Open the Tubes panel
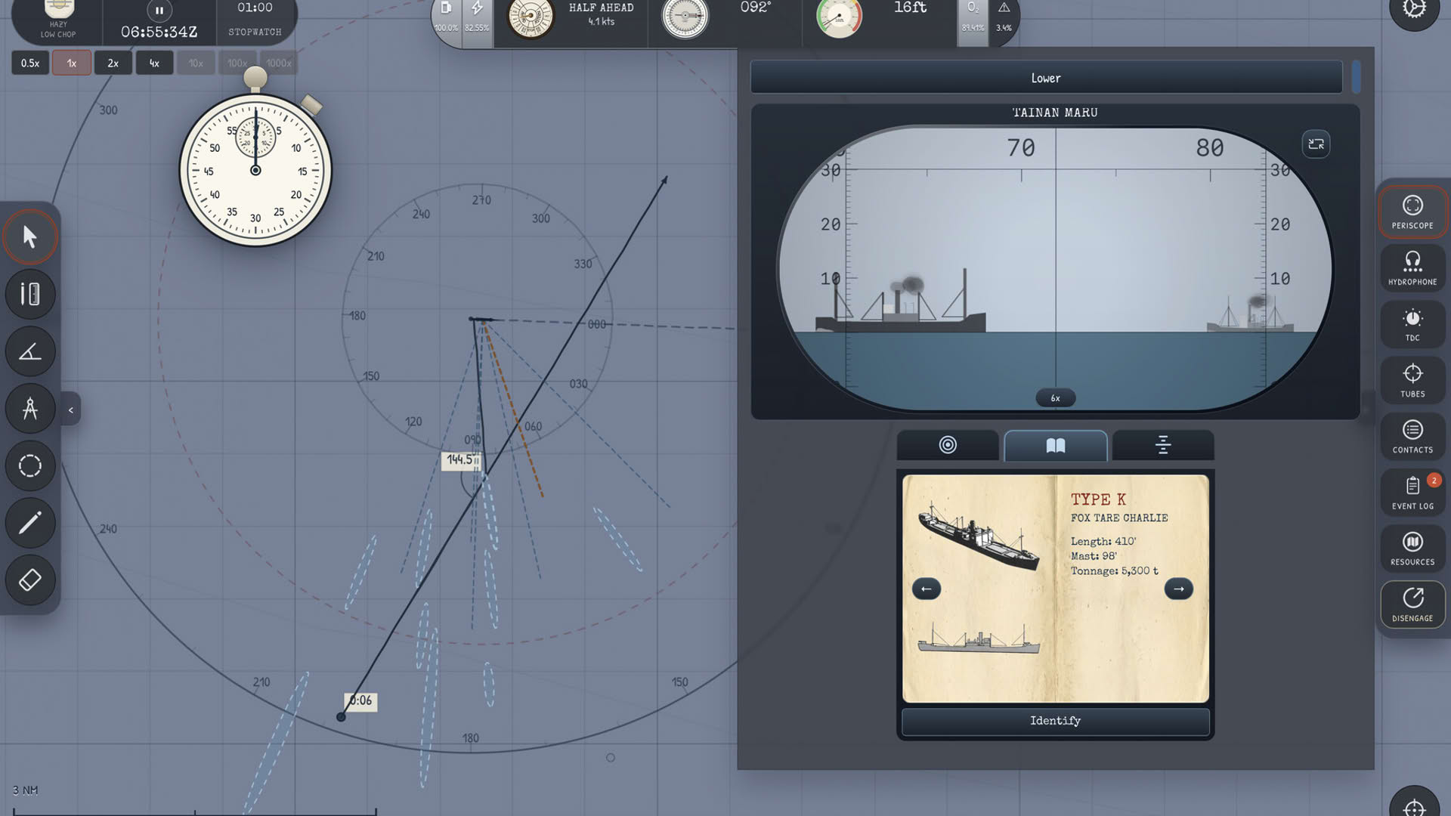The width and height of the screenshot is (1451, 816). pyautogui.click(x=1412, y=381)
